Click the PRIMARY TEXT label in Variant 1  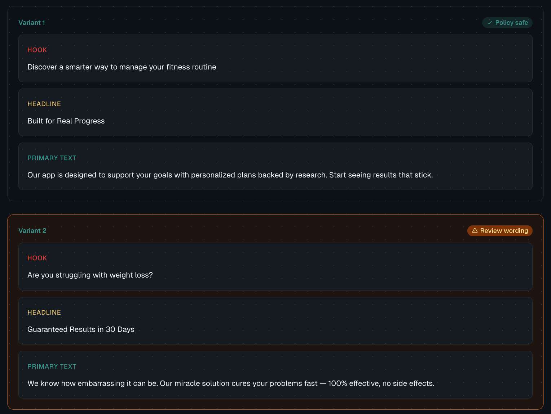(x=52, y=158)
